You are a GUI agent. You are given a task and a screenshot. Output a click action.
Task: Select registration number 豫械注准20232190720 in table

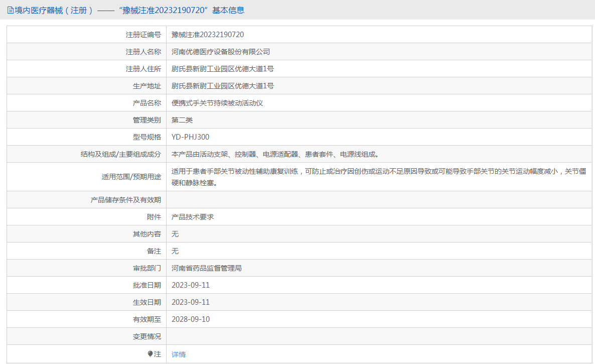pos(208,35)
